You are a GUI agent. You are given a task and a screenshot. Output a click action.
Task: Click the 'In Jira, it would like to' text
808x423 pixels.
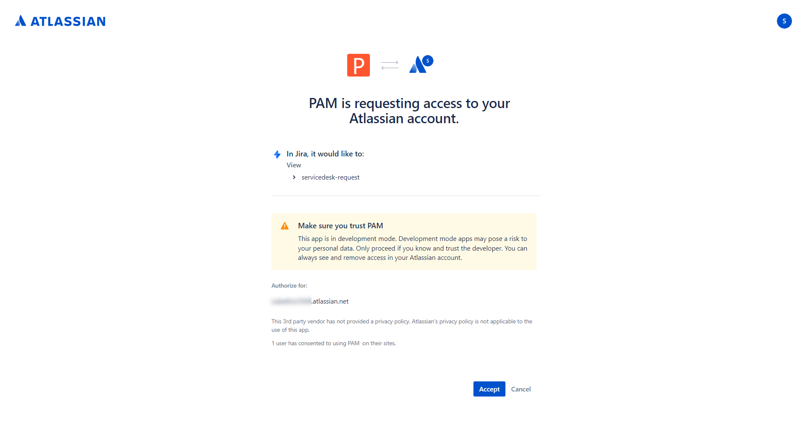coord(325,154)
